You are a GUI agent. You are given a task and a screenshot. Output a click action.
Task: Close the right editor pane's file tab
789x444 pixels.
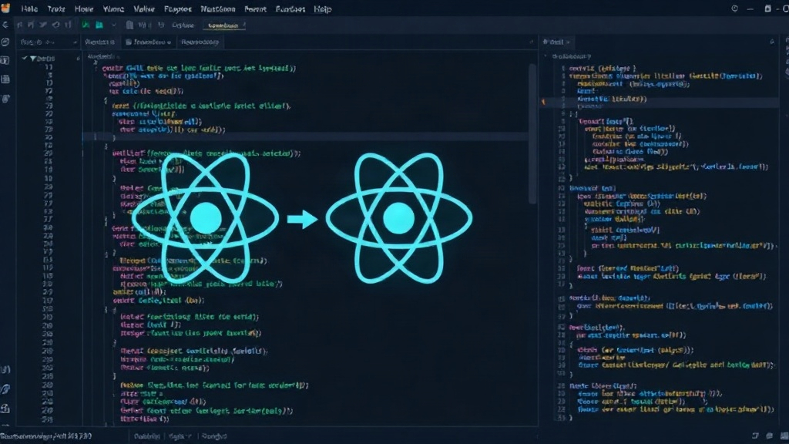pyautogui.click(x=568, y=42)
